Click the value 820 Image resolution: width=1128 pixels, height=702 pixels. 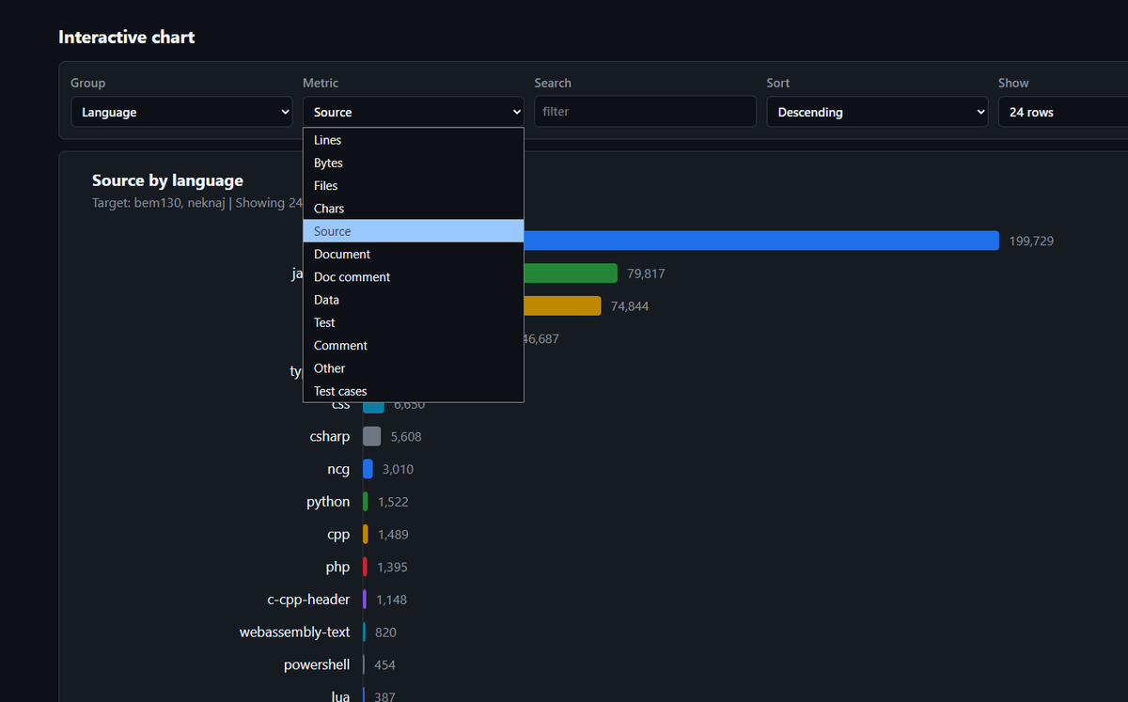click(x=385, y=632)
